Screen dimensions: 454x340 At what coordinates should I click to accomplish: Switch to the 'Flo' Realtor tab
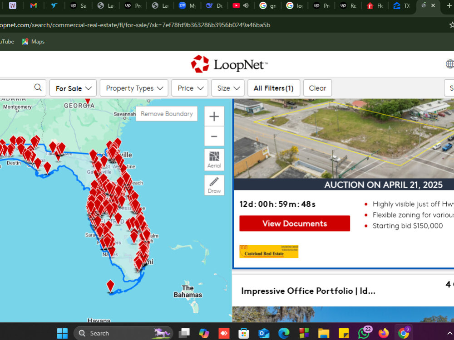click(x=375, y=5)
